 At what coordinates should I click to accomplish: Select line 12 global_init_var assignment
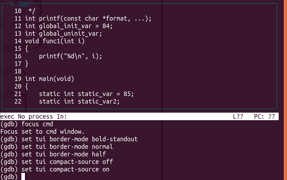[x=69, y=26]
